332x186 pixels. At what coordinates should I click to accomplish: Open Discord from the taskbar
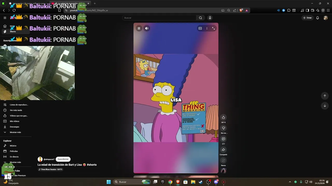216,182
